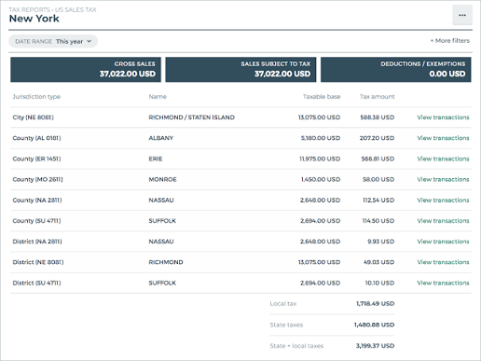Click the Jurisdiction type column header

(x=36, y=97)
